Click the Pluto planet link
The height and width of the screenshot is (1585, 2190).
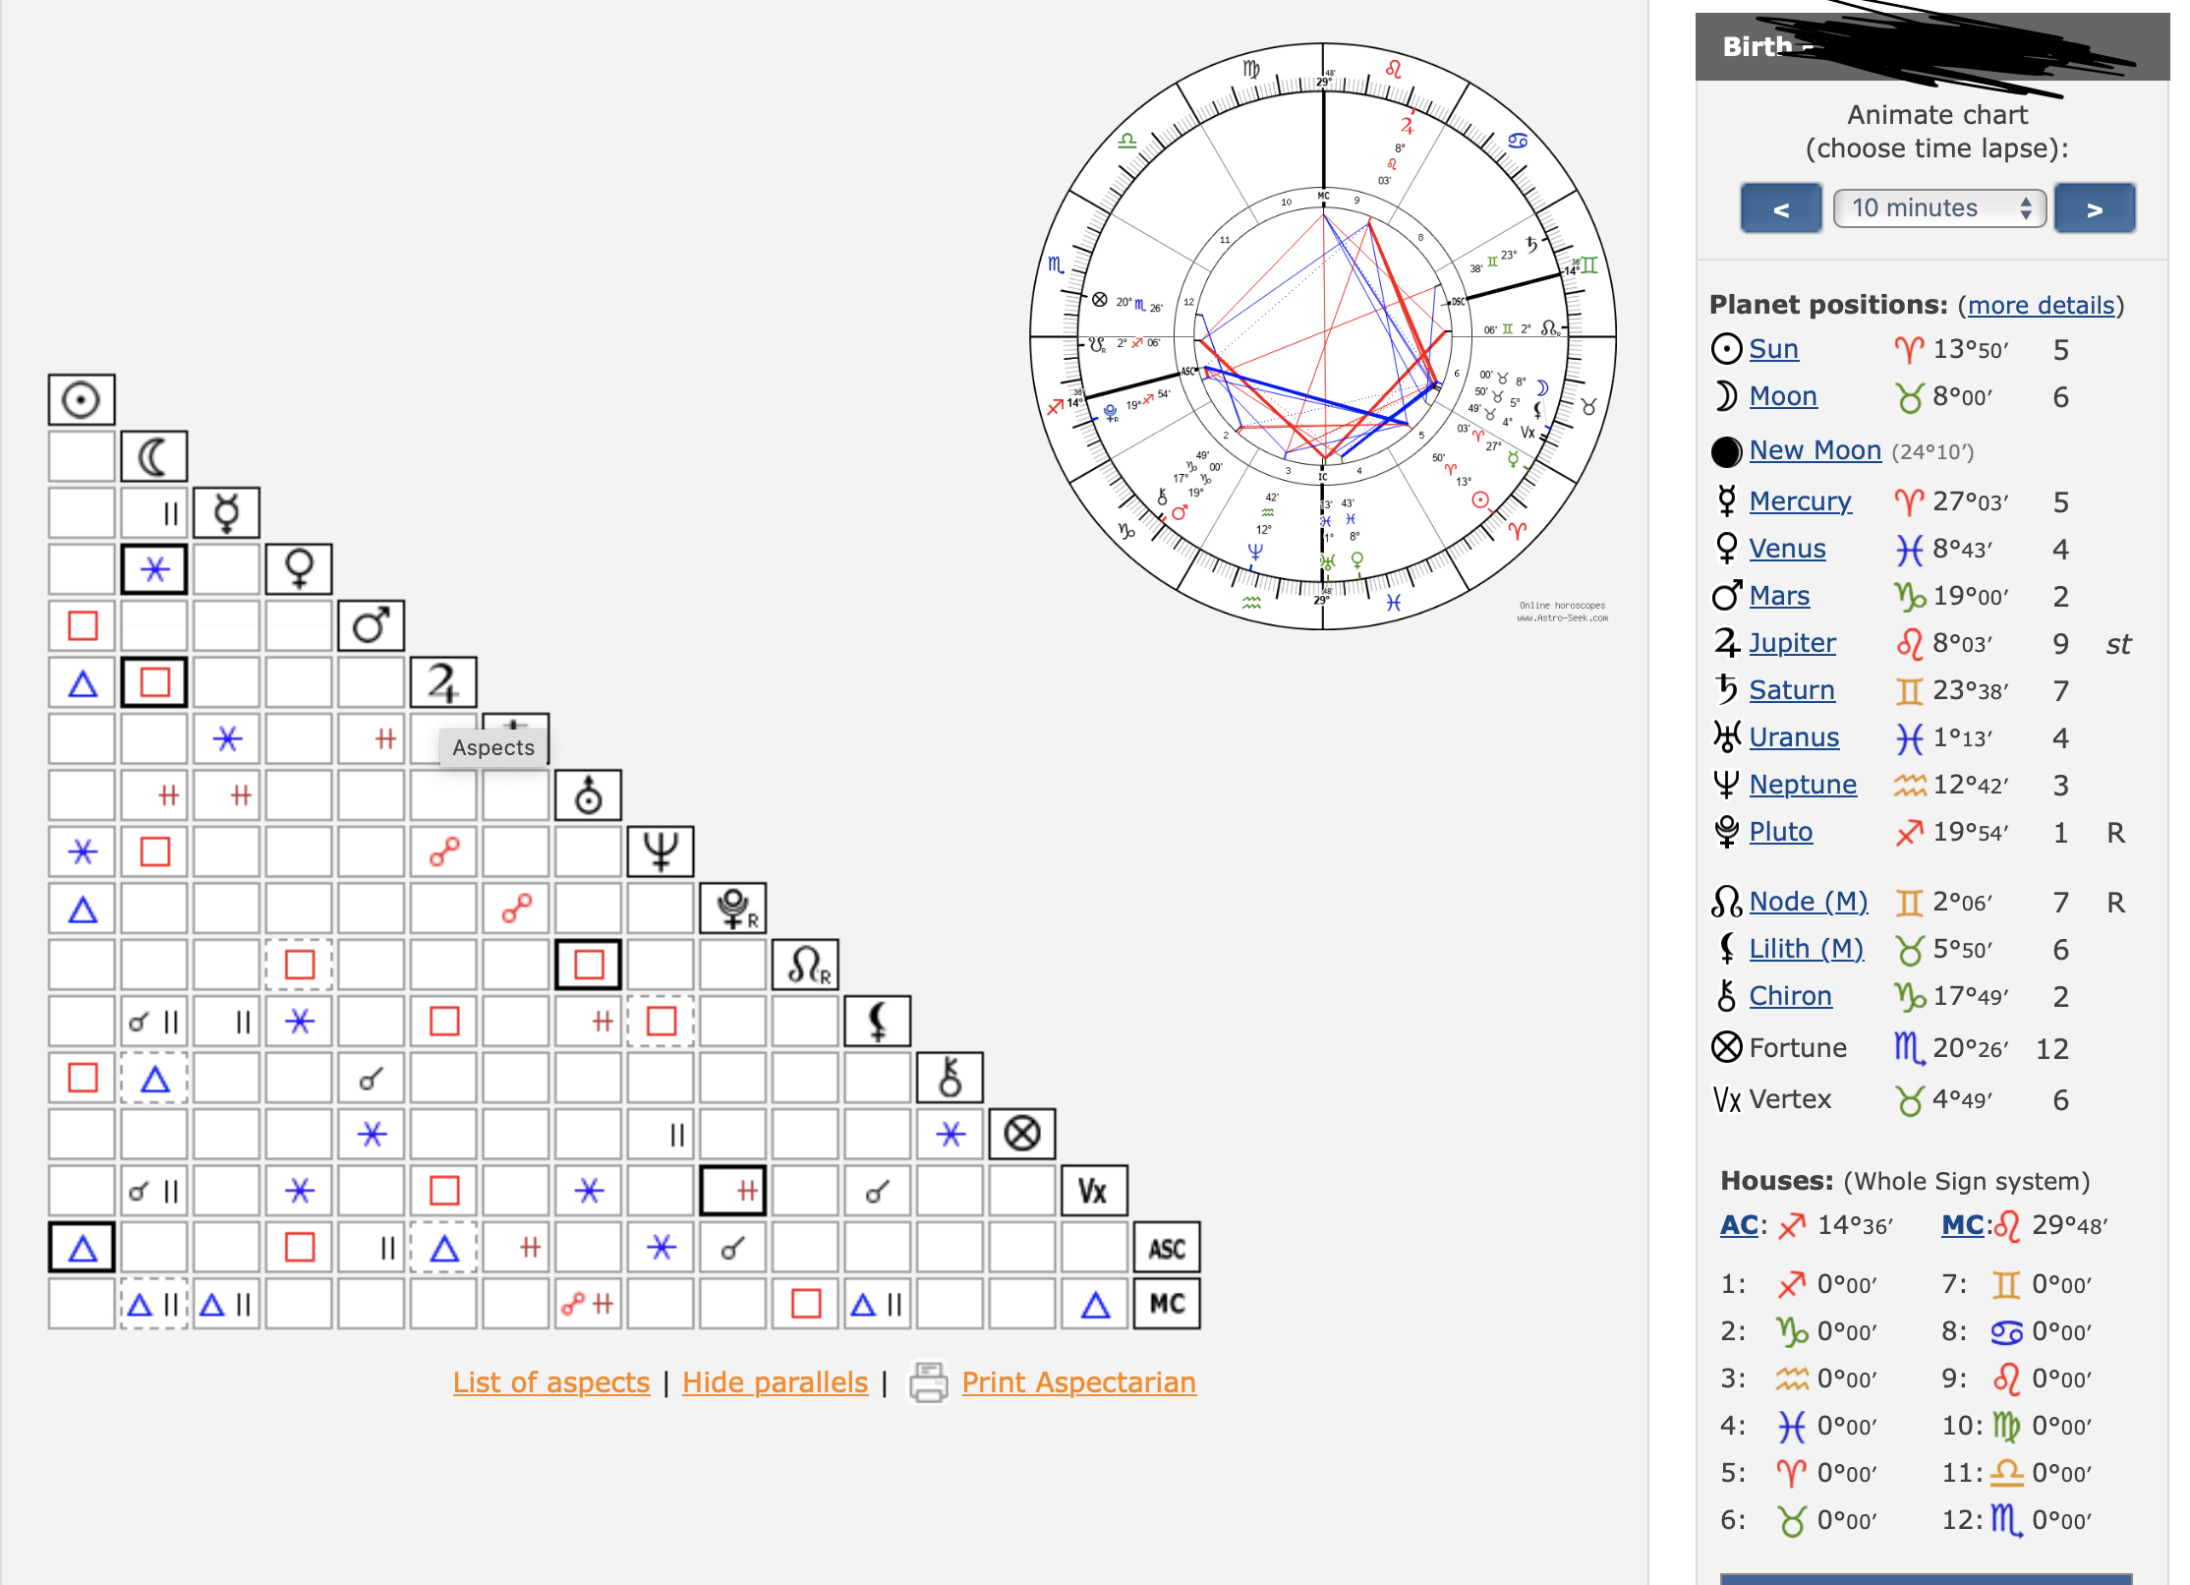click(1780, 832)
